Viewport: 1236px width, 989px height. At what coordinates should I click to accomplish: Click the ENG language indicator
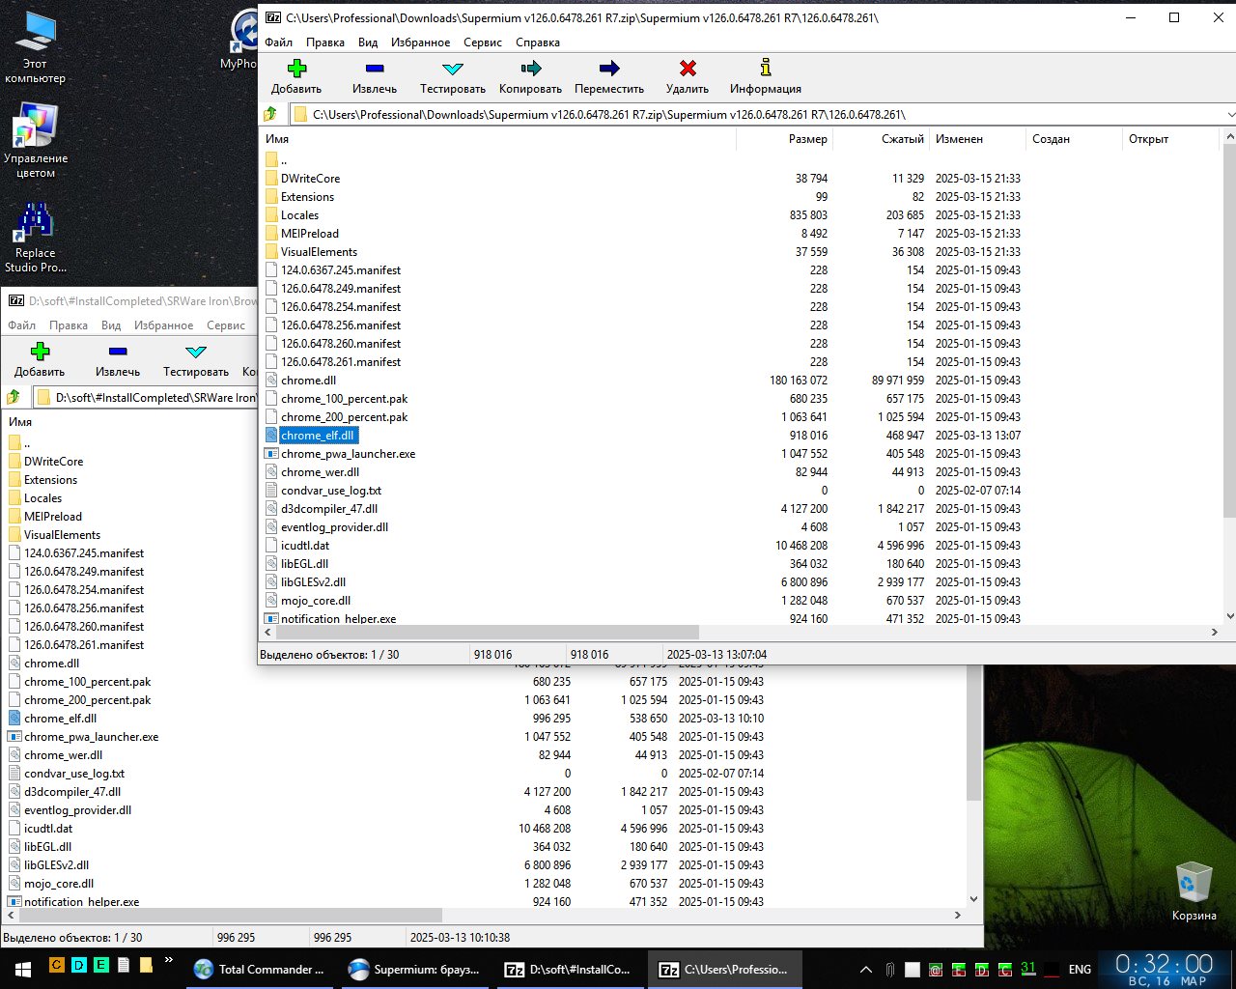coord(1080,969)
